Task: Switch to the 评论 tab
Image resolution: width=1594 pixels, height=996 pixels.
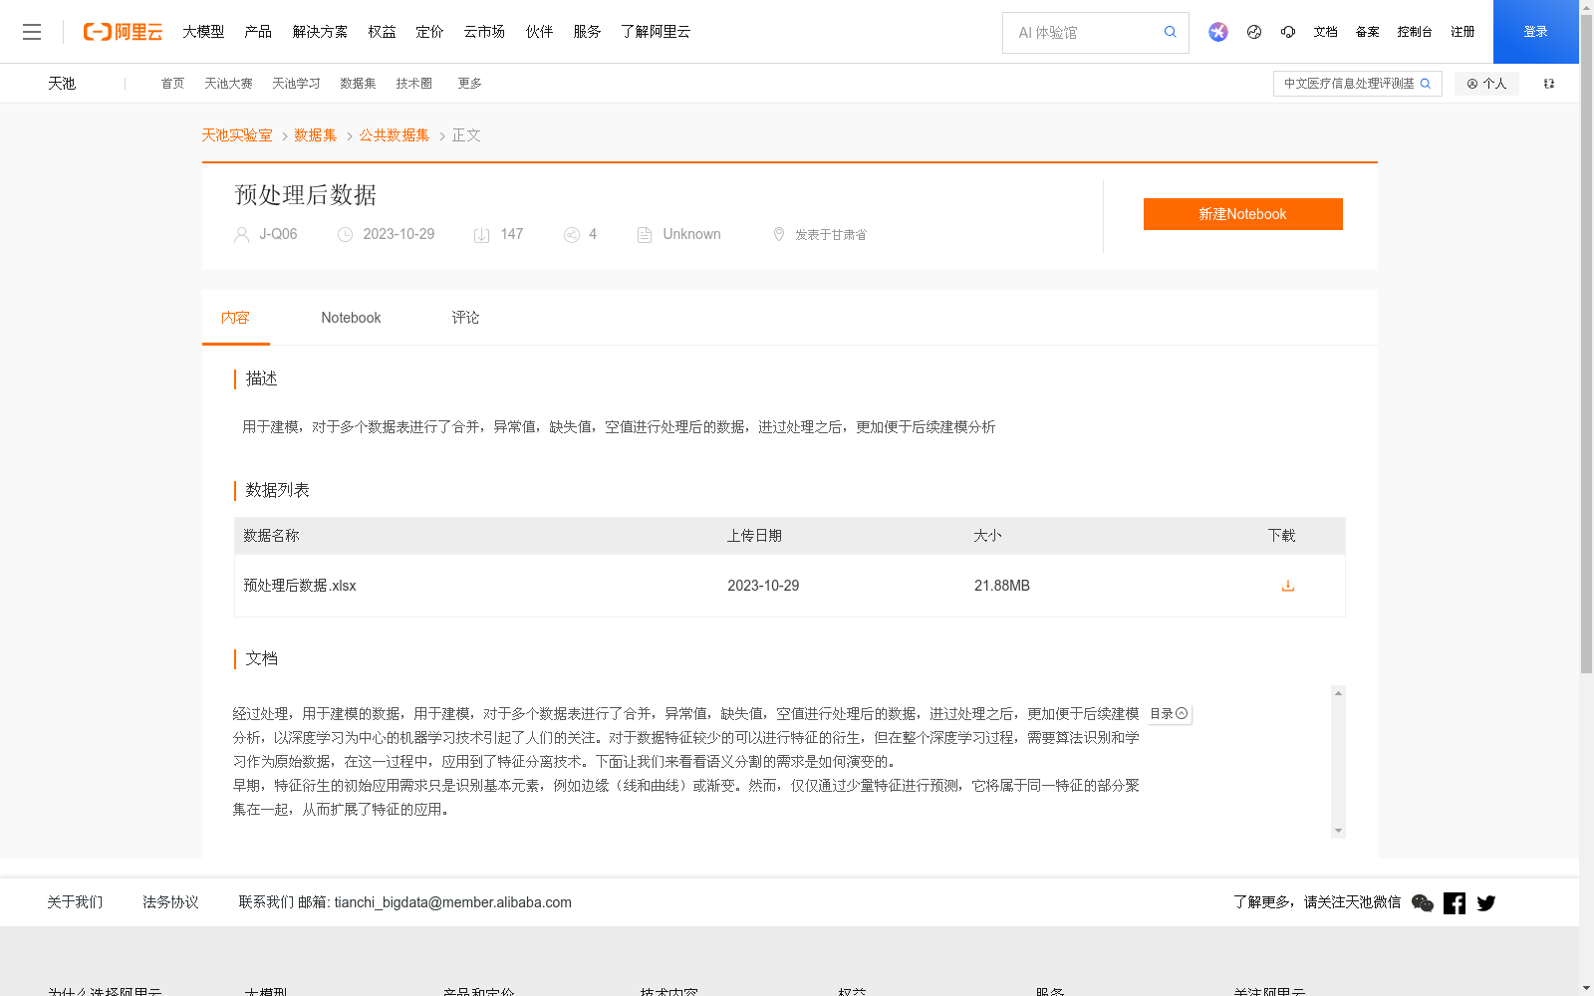Action: pos(465,318)
